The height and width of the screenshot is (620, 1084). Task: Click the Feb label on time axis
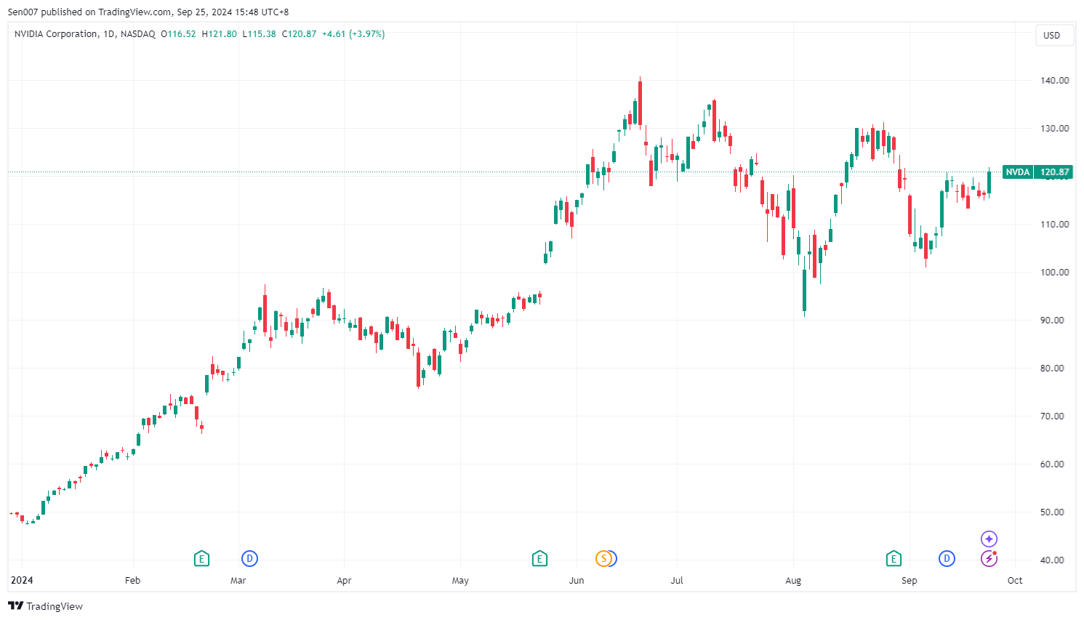click(132, 580)
